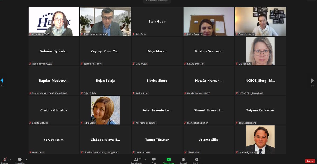The image size is (317, 164).
Task: Click Jolanta Silka participant tile
Action: tap(209, 140)
